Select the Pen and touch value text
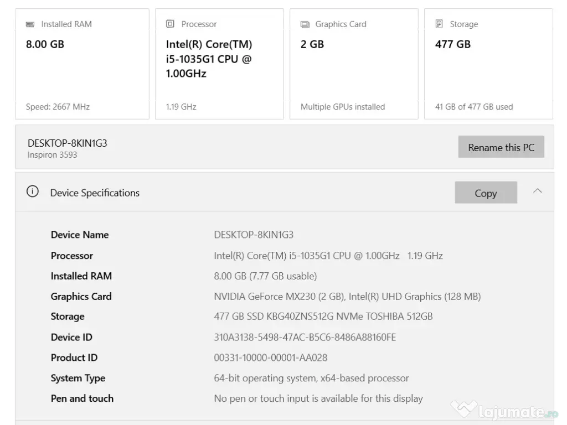 318,398
